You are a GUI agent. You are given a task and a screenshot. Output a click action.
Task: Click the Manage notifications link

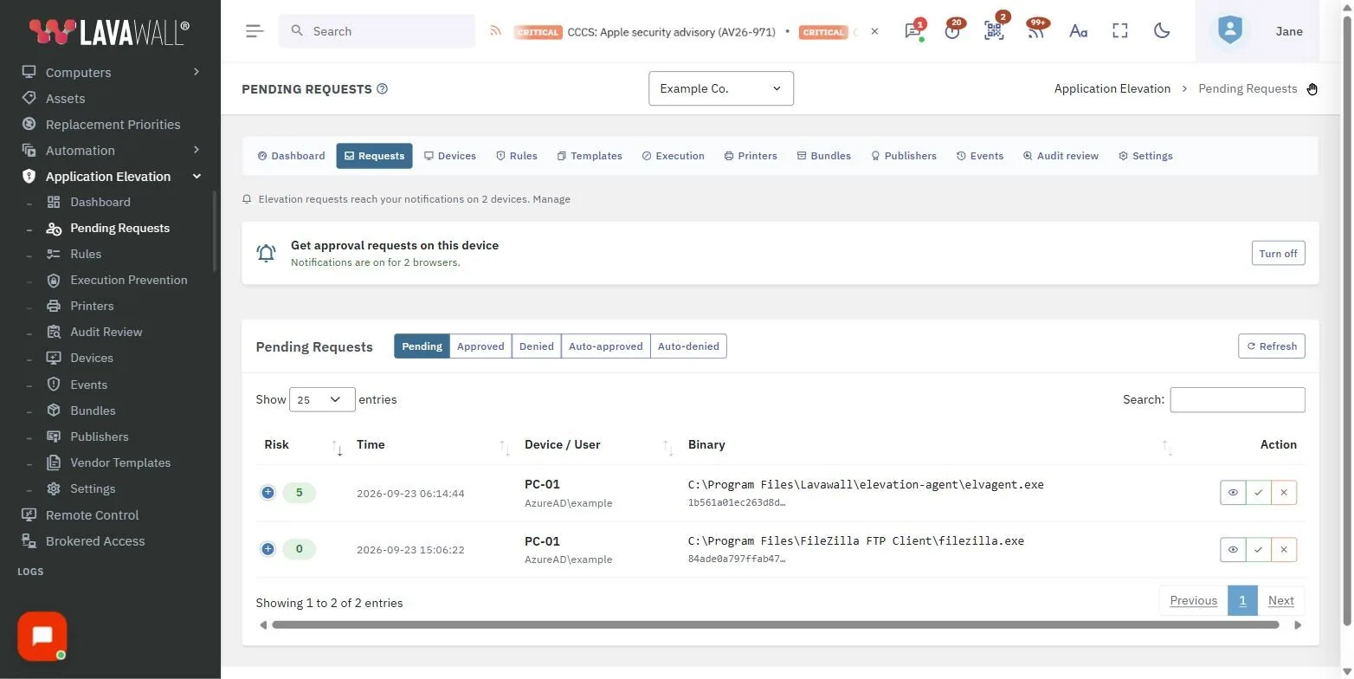coord(551,199)
